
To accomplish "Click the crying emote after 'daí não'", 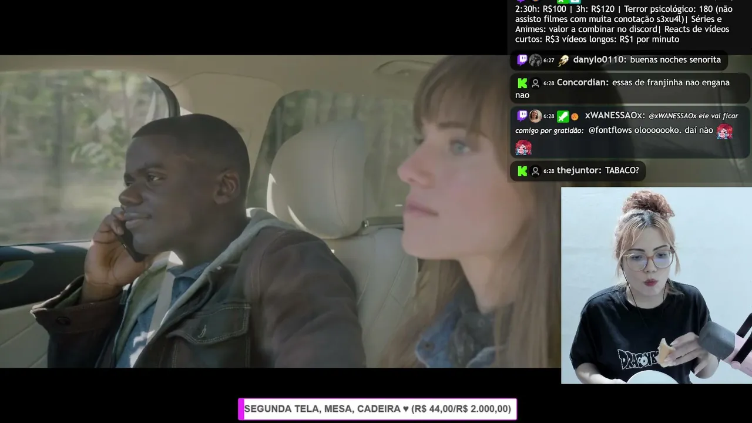I will pos(724,131).
